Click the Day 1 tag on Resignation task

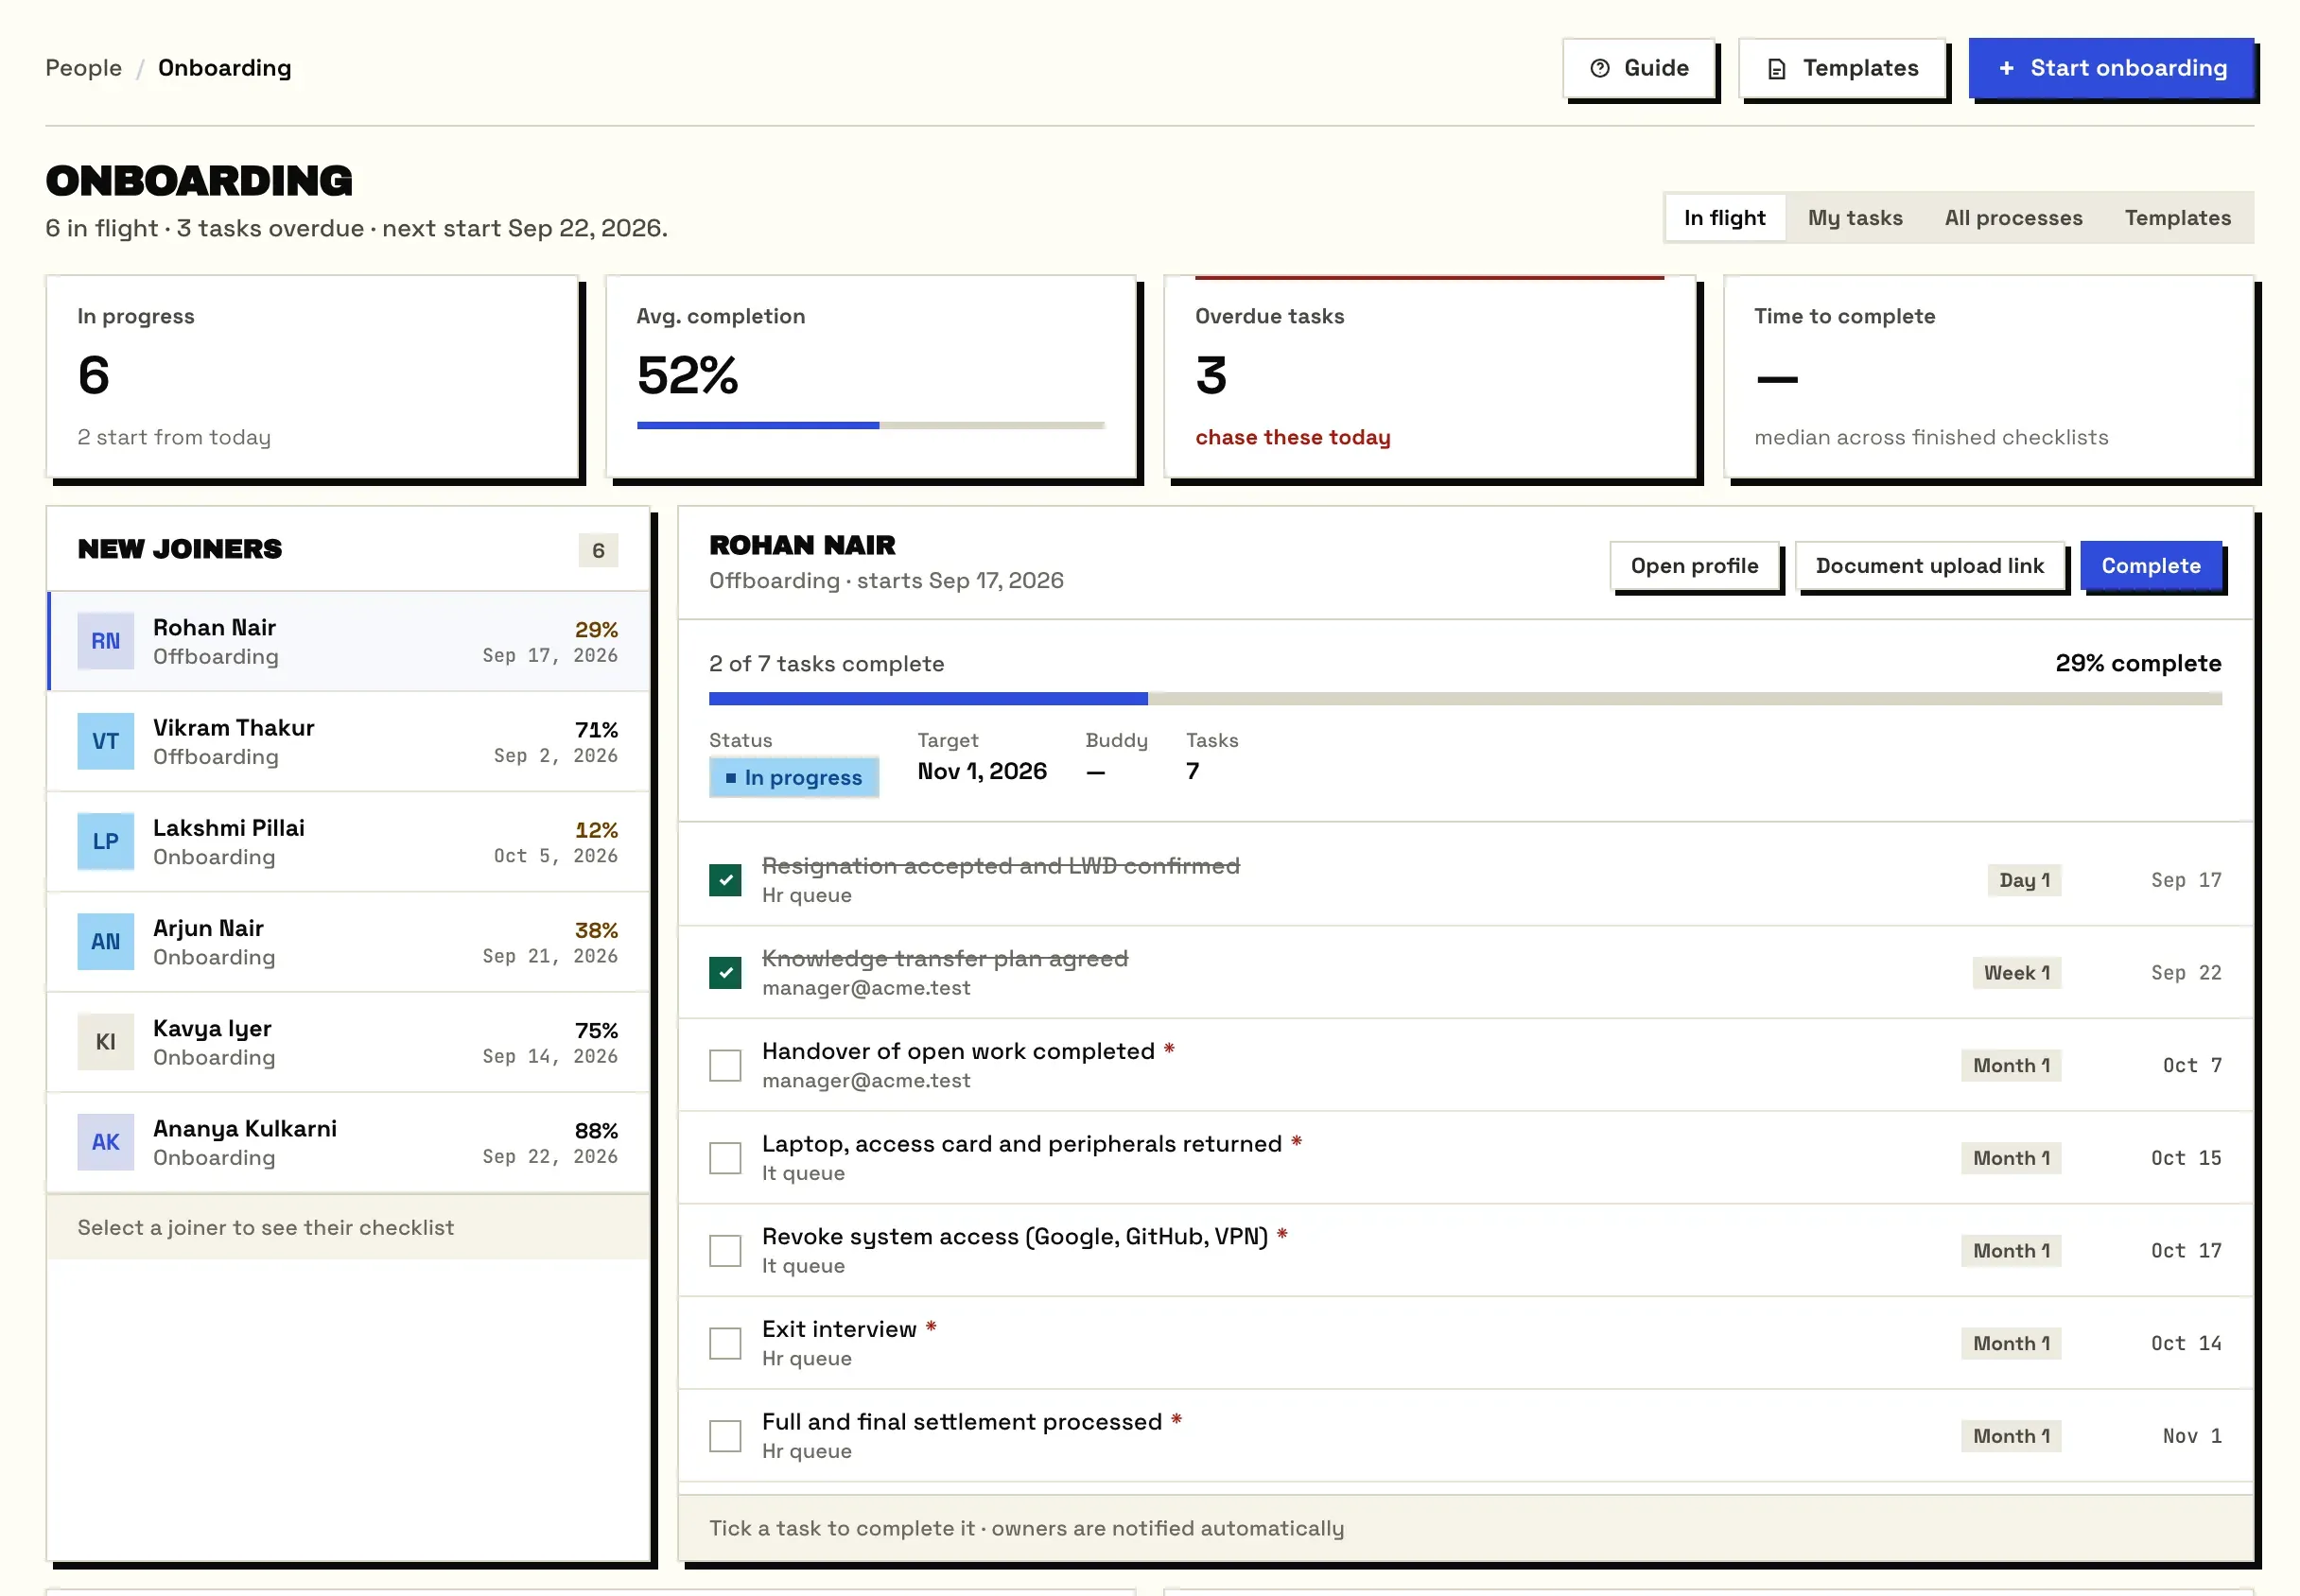[2024, 880]
